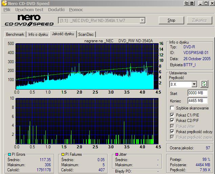Open the NEC DVD_RW drive selection dropdown
Screen dimensions: 215x174
pos(143,21)
